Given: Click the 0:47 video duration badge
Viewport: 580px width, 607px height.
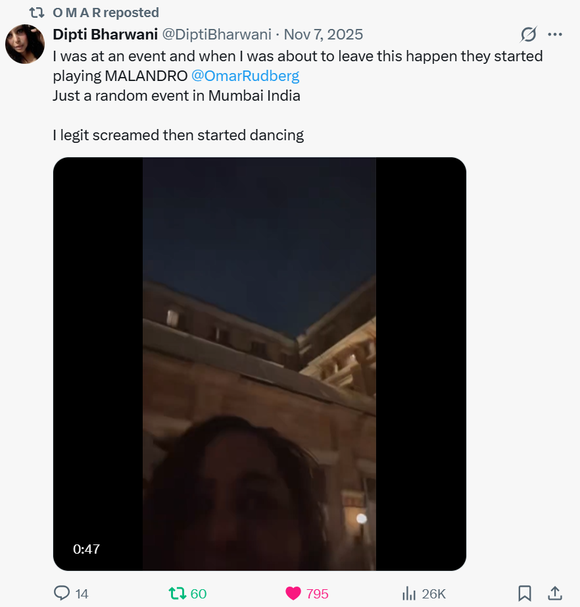Looking at the screenshot, I should click(x=87, y=548).
